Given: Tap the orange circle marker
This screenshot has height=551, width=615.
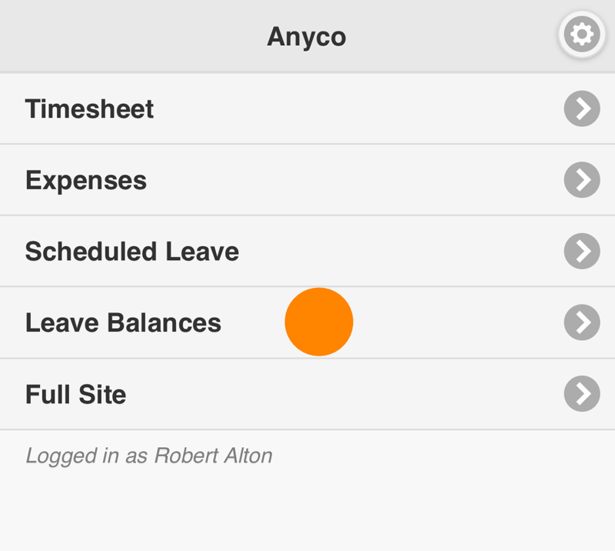Looking at the screenshot, I should pos(318,322).
